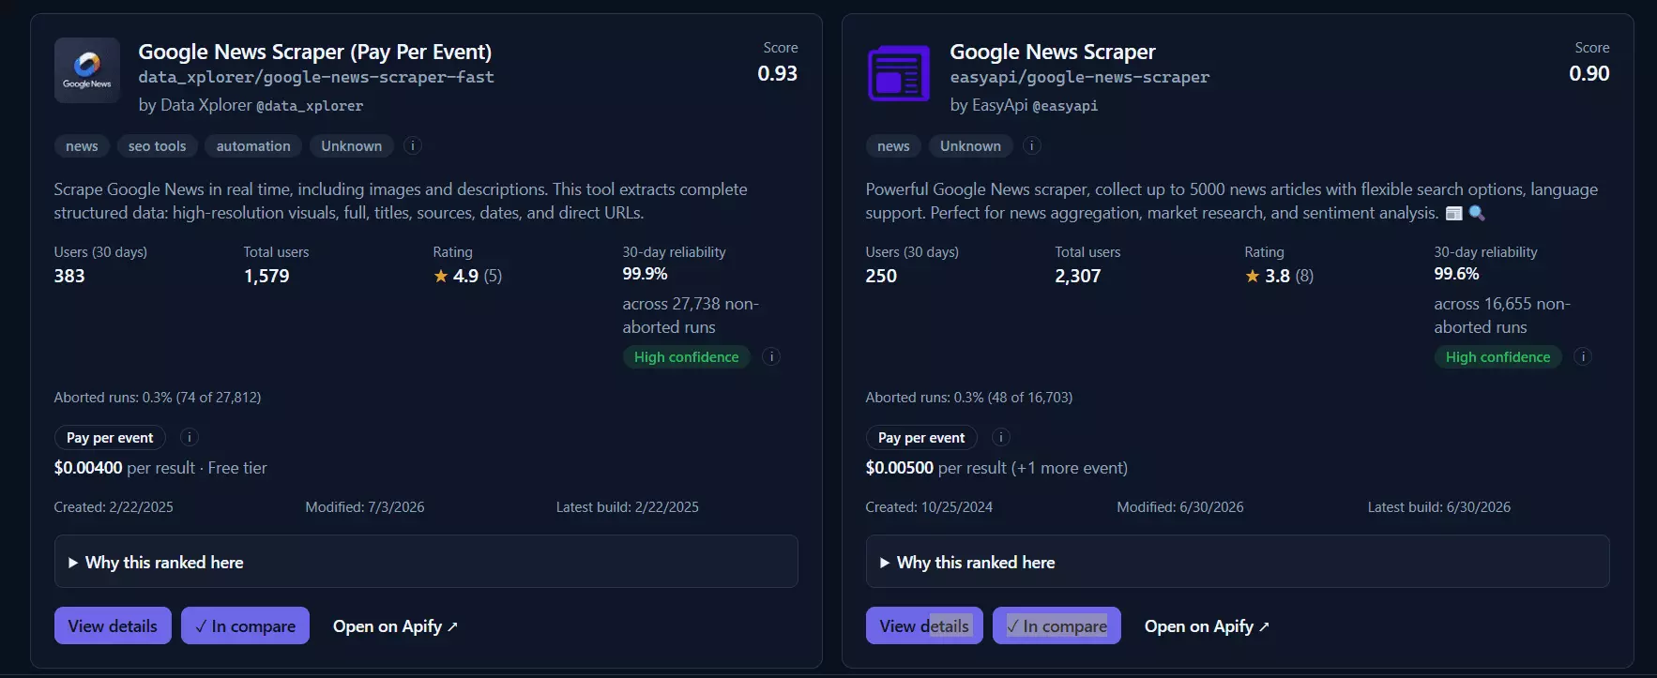Click the Modified: 7/3/2026 date
Image resolution: width=1657 pixels, height=678 pixels.
tap(365, 507)
